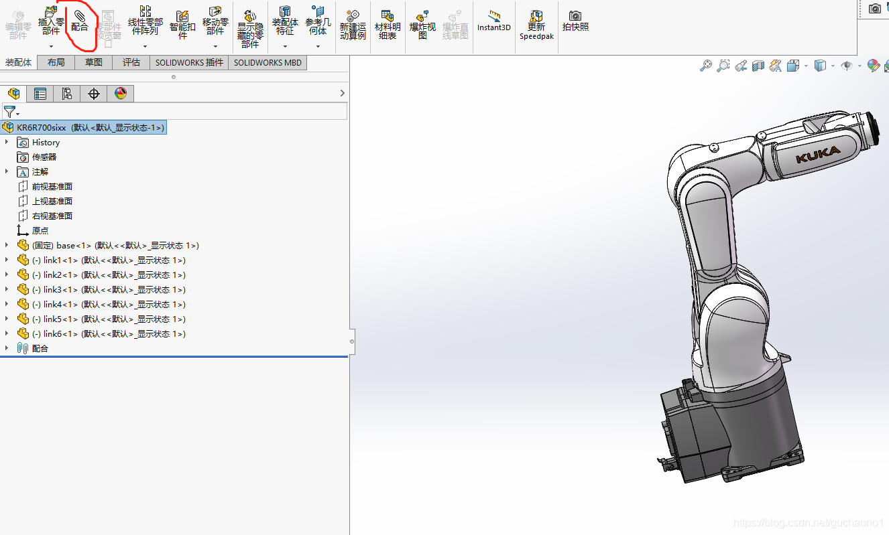Switch to the 布局 tab
Image resolution: width=889 pixels, height=535 pixels.
click(56, 62)
